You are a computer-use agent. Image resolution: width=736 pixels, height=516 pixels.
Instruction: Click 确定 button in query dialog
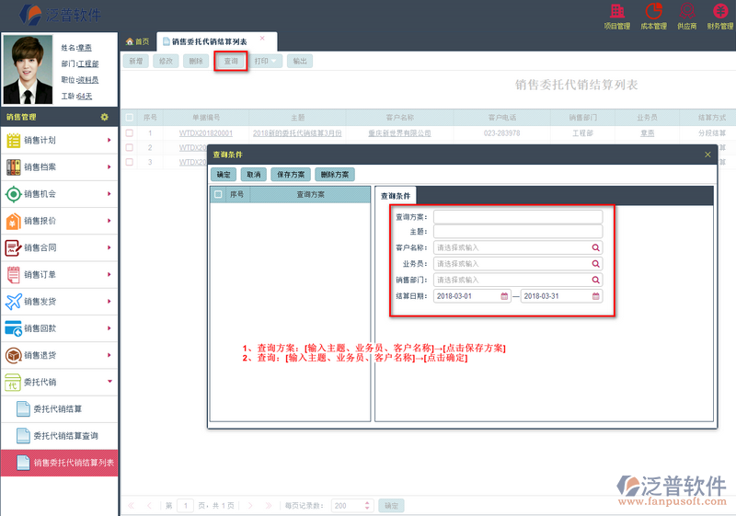(224, 174)
